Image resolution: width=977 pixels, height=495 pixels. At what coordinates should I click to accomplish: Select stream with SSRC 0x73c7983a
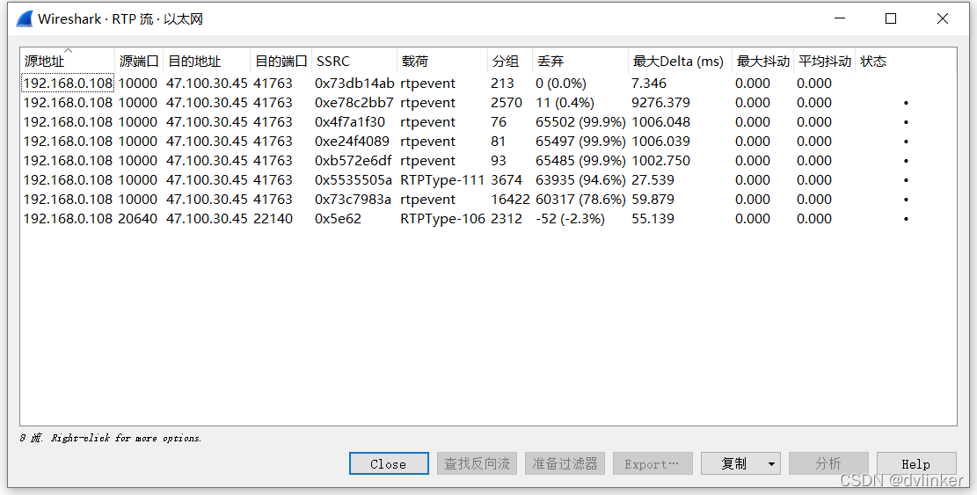pyautogui.click(x=353, y=200)
